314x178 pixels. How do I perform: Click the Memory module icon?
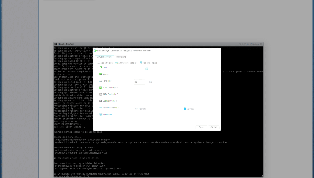[x=101, y=74]
